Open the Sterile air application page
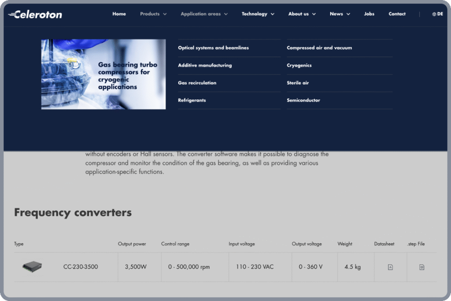 coord(297,82)
